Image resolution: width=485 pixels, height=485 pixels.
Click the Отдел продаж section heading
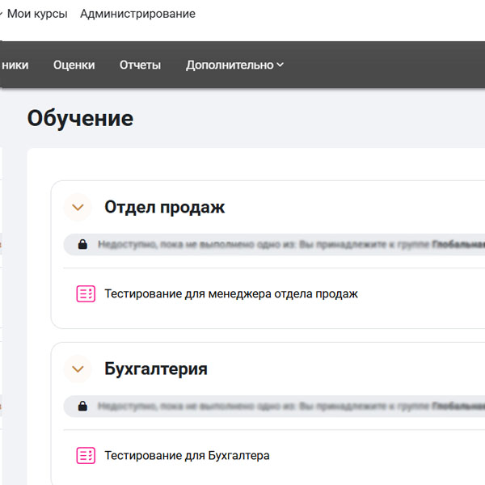(x=165, y=207)
